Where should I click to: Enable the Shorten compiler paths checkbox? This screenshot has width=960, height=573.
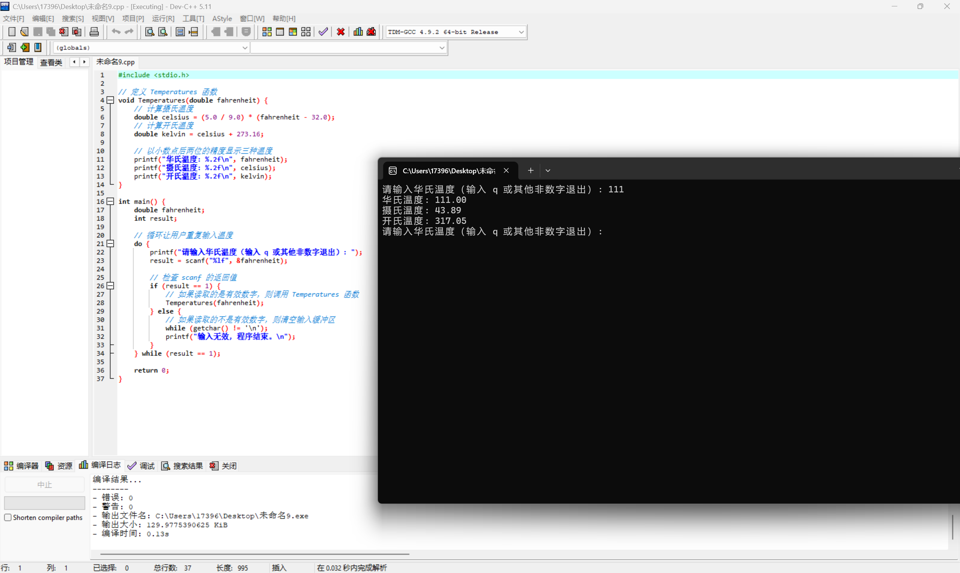8,517
